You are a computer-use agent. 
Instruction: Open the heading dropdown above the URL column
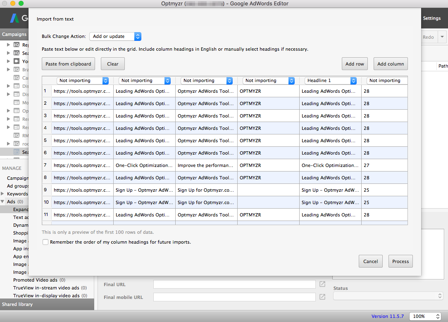tap(83, 81)
